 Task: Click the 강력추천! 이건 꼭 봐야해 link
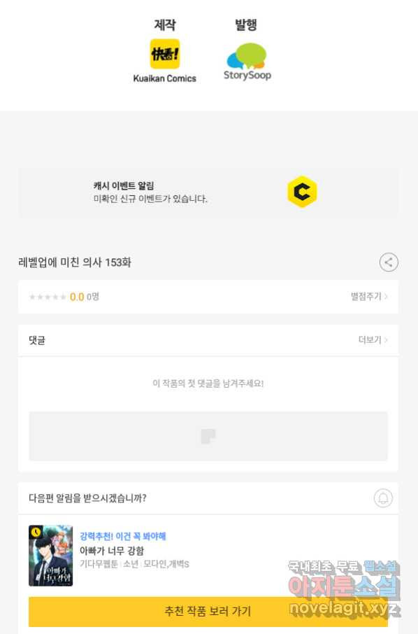point(123,536)
